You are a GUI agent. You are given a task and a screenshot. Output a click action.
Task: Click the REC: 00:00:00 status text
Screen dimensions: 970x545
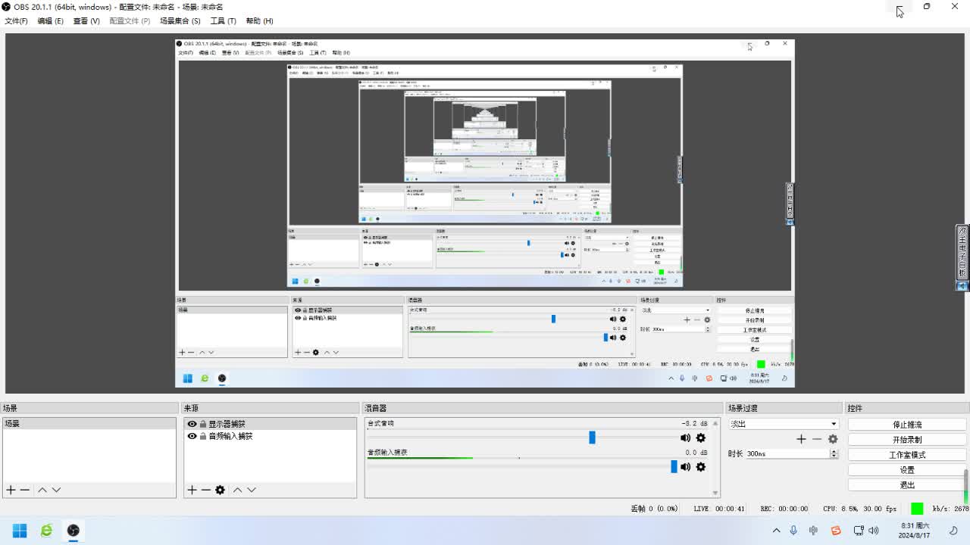coord(784,509)
